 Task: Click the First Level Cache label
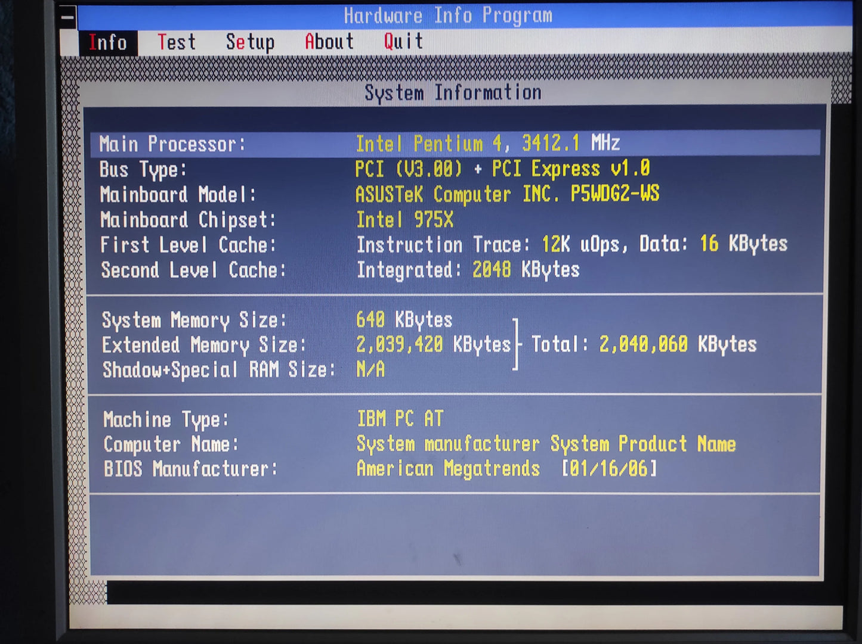coord(189,245)
